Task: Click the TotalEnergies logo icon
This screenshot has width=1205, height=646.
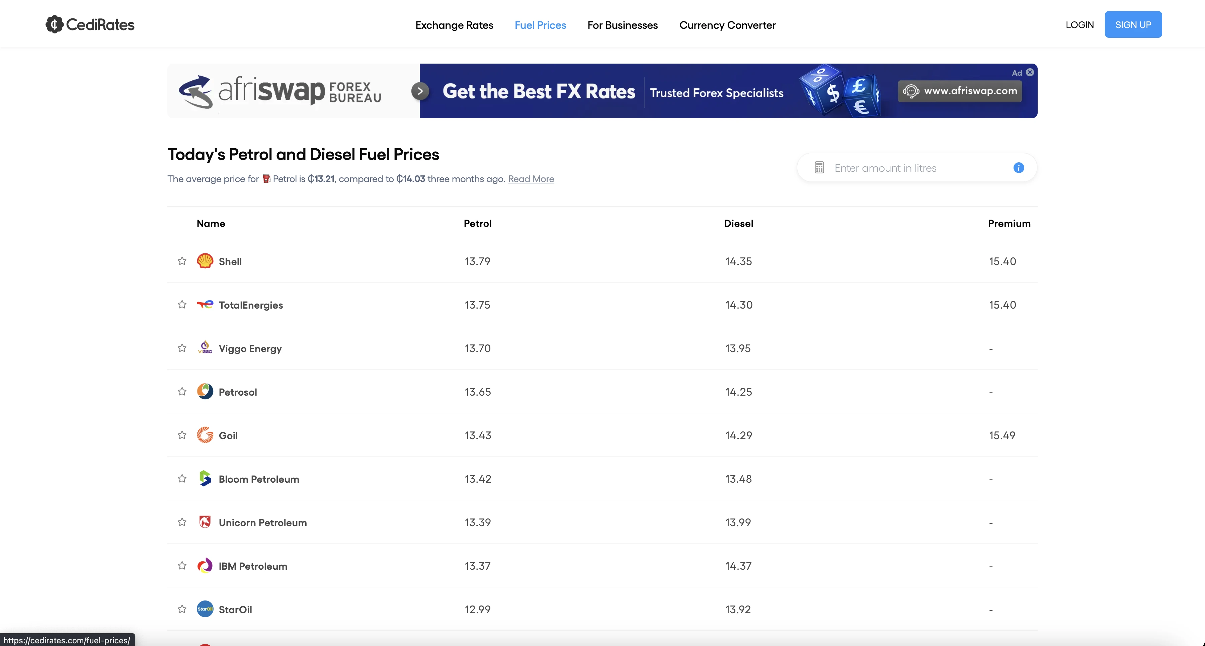Action: coord(205,305)
